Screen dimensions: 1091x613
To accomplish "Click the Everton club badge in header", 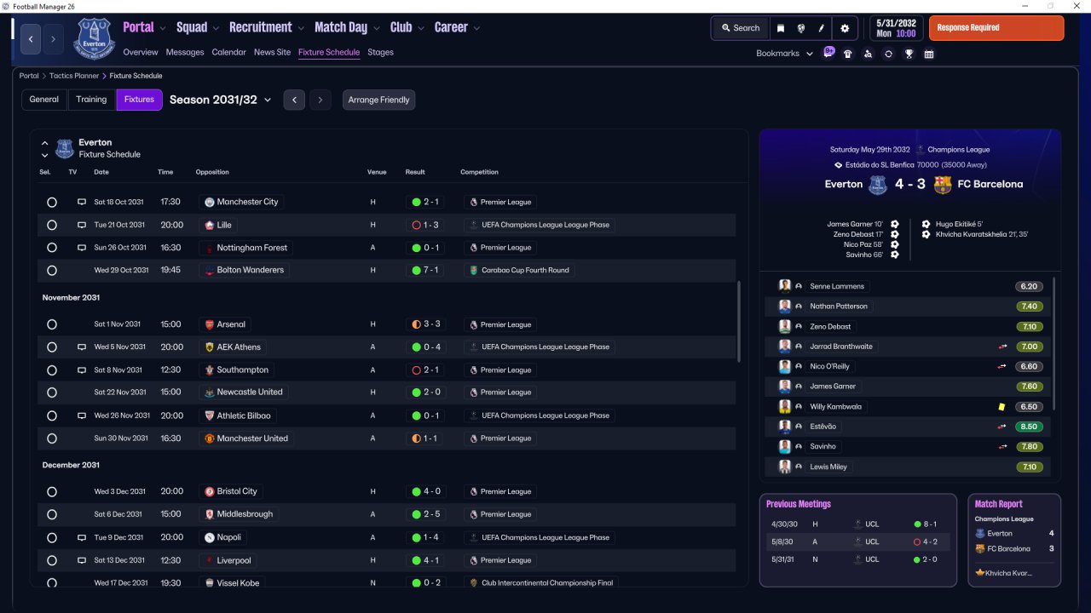I will [94, 38].
